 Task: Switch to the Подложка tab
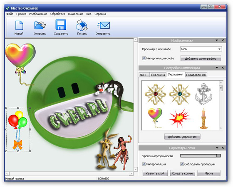[158, 75]
